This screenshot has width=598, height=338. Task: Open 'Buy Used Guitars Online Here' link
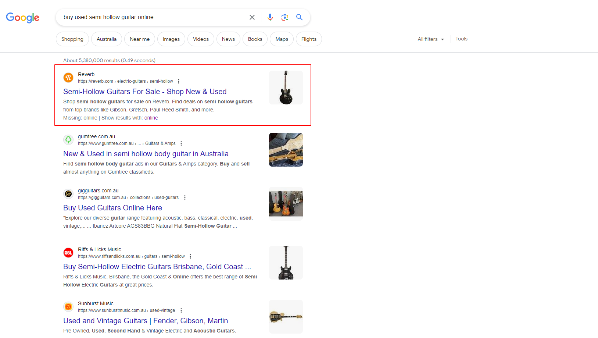click(x=112, y=208)
